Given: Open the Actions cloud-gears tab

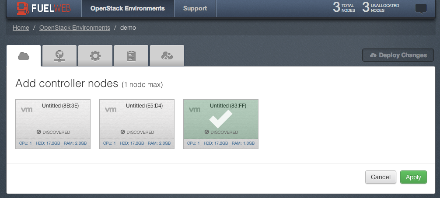Looking at the screenshot, I should pos(167,56).
